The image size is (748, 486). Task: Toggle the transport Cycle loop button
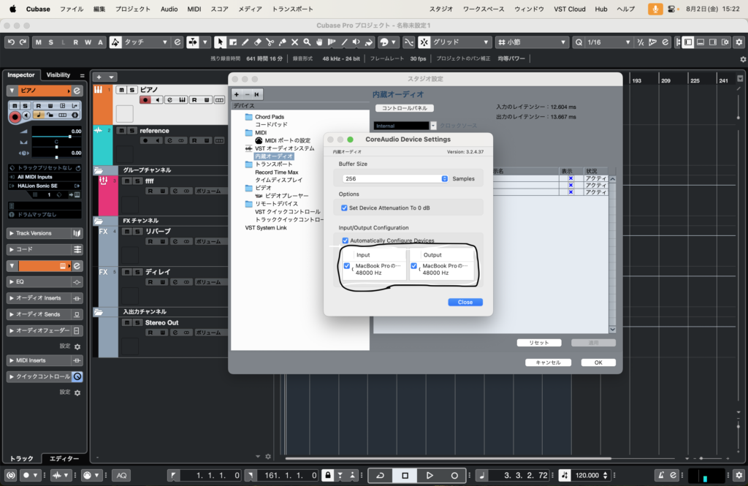pos(380,475)
